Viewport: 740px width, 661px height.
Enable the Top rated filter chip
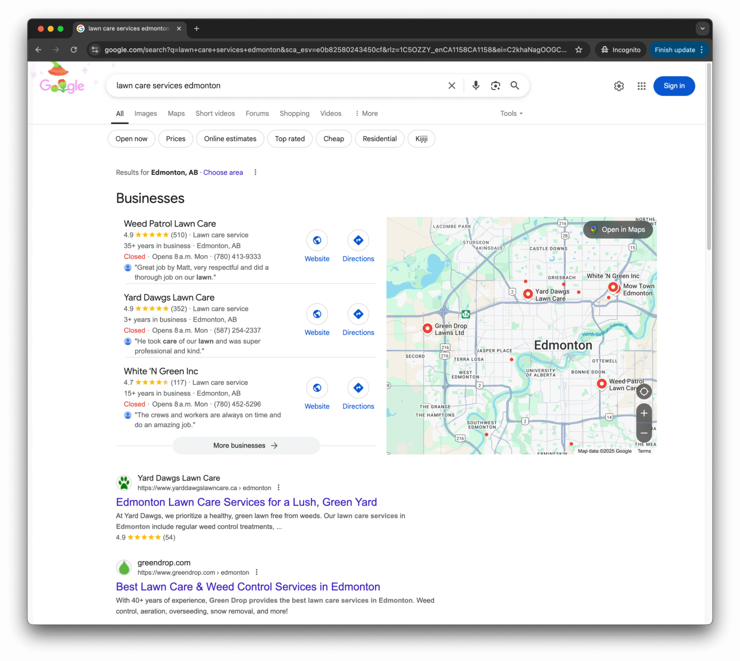point(290,139)
